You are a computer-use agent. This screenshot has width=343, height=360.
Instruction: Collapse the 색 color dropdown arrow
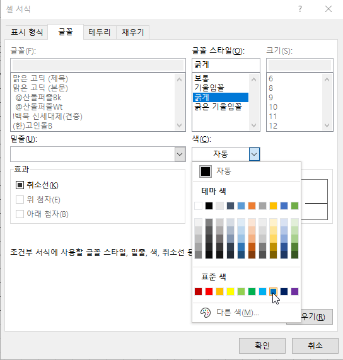tap(254, 154)
